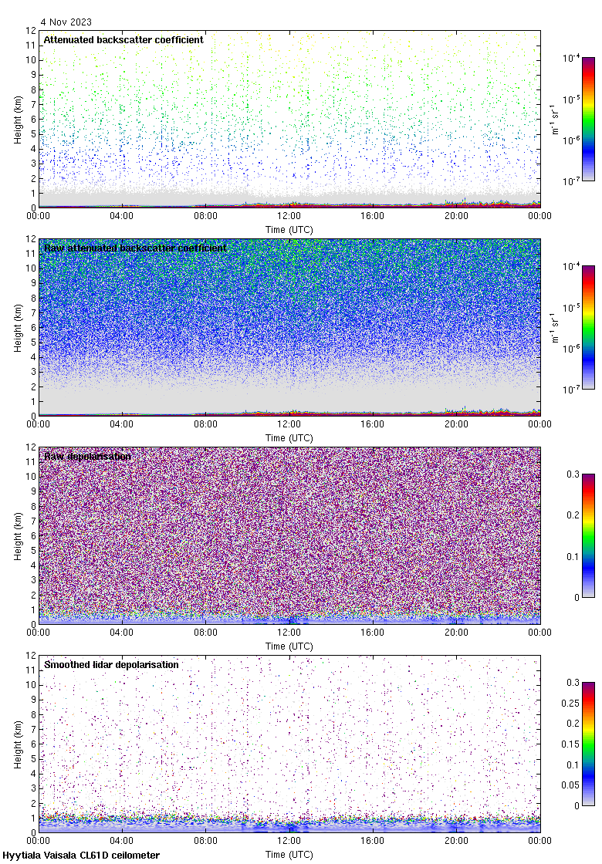
Task: Click inside the Raw depolarisation plot area
Action: [289, 535]
